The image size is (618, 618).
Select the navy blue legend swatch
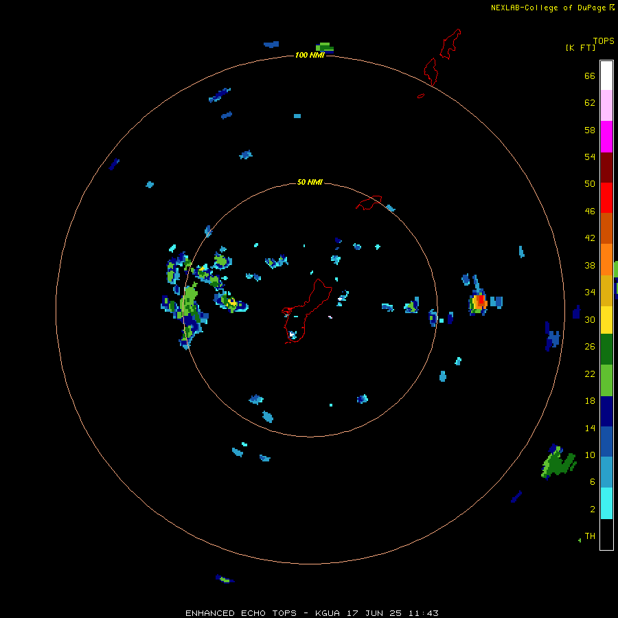click(x=606, y=411)
